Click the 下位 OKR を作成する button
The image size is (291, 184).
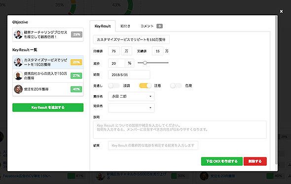pos(222,161)
